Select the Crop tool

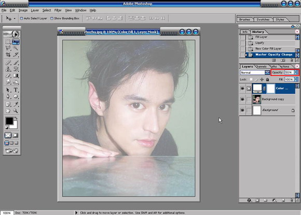pos(8,55)
